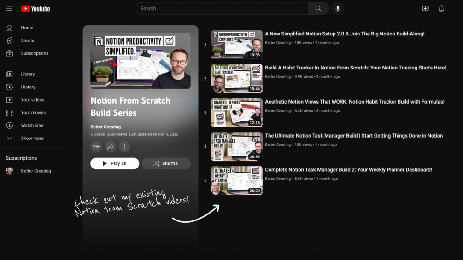Start voice search with microphone
The width and height of the screenshot is (463, 260).
338,9
